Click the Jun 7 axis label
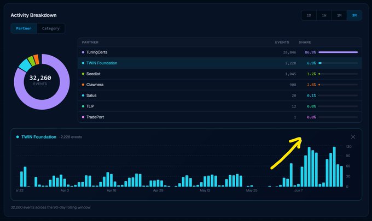Image resolution: width=372 pixels, height=221 pixels. pyautogui.click(x=299, y=190)
